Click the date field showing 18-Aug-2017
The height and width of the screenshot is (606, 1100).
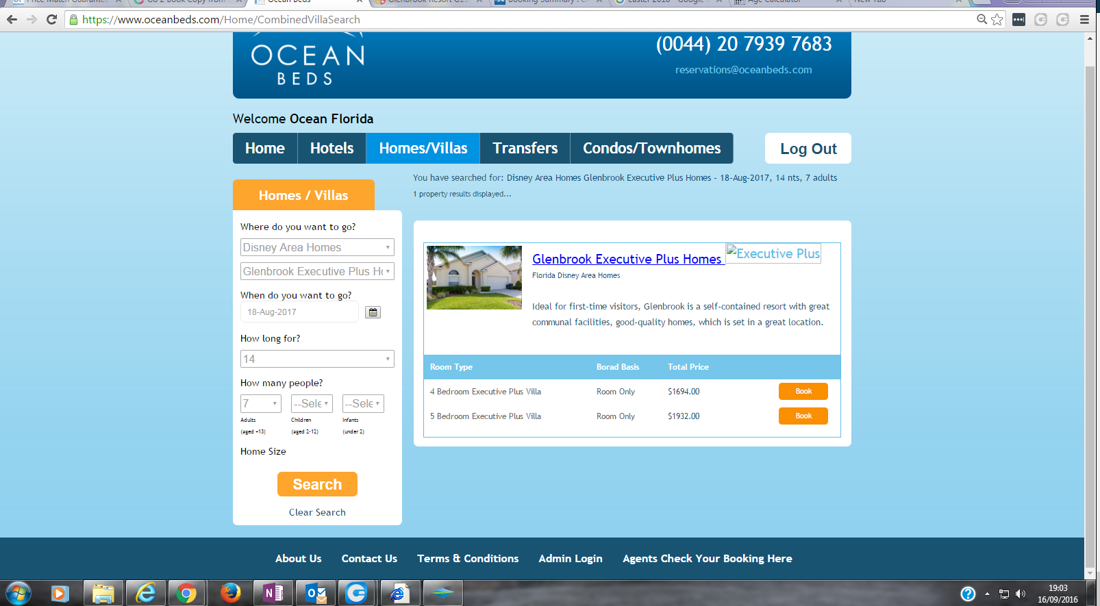click(299, 312)
